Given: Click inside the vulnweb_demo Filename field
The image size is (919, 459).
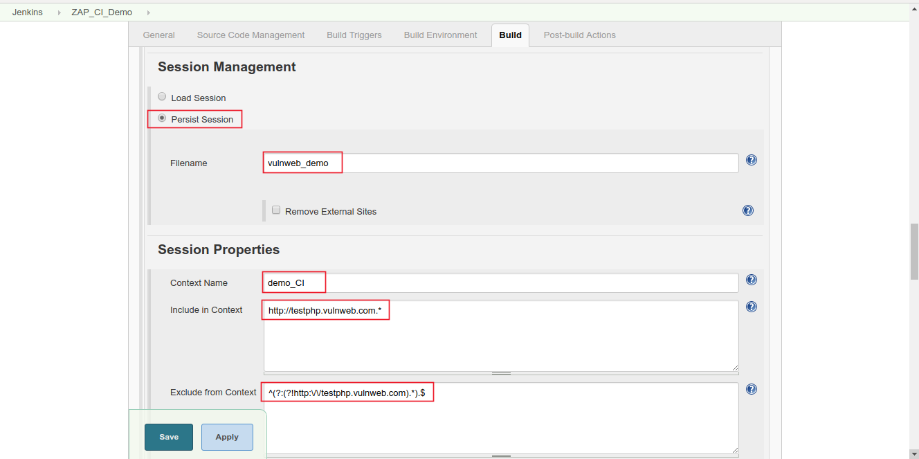Looking at the screenshot, I should (415, 163).
